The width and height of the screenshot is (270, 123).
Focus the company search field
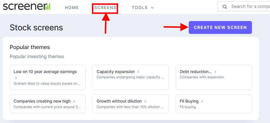(244, 6)
